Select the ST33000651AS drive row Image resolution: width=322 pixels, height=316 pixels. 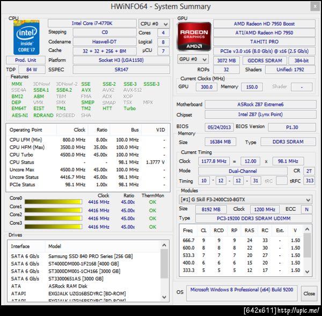pos(84,278)
